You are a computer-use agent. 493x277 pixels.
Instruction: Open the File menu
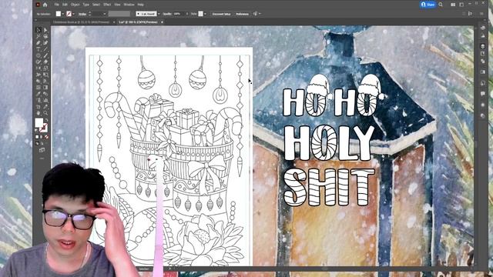(x=56, y=5)
